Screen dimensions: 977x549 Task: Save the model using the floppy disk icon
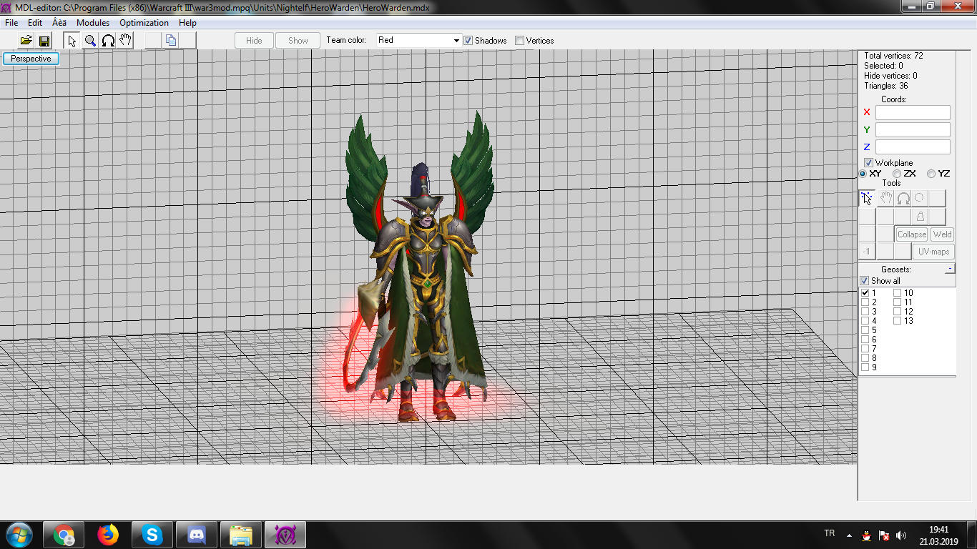click(44, 41)
